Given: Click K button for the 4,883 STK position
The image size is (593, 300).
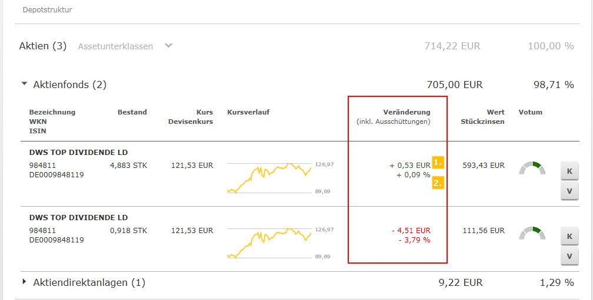Looking at the screenshot, I should tap(569, 171).
